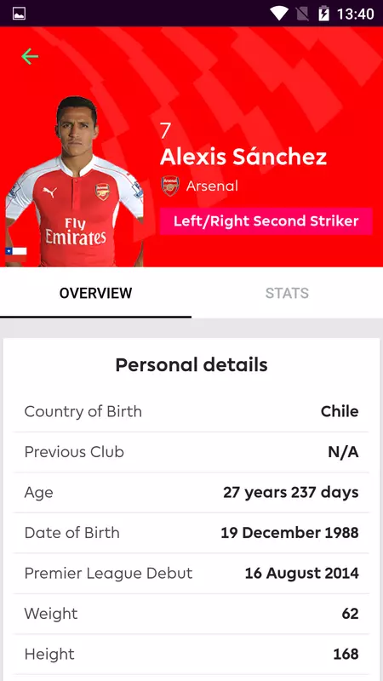Screen dimensions: 383x681
Task: Tap the Premier League Debut row
Action: (x=191, y=573)
